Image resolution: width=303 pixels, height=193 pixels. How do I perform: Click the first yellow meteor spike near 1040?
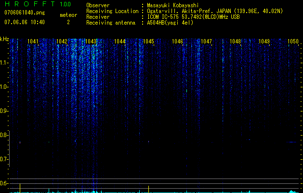coord(20,188)
